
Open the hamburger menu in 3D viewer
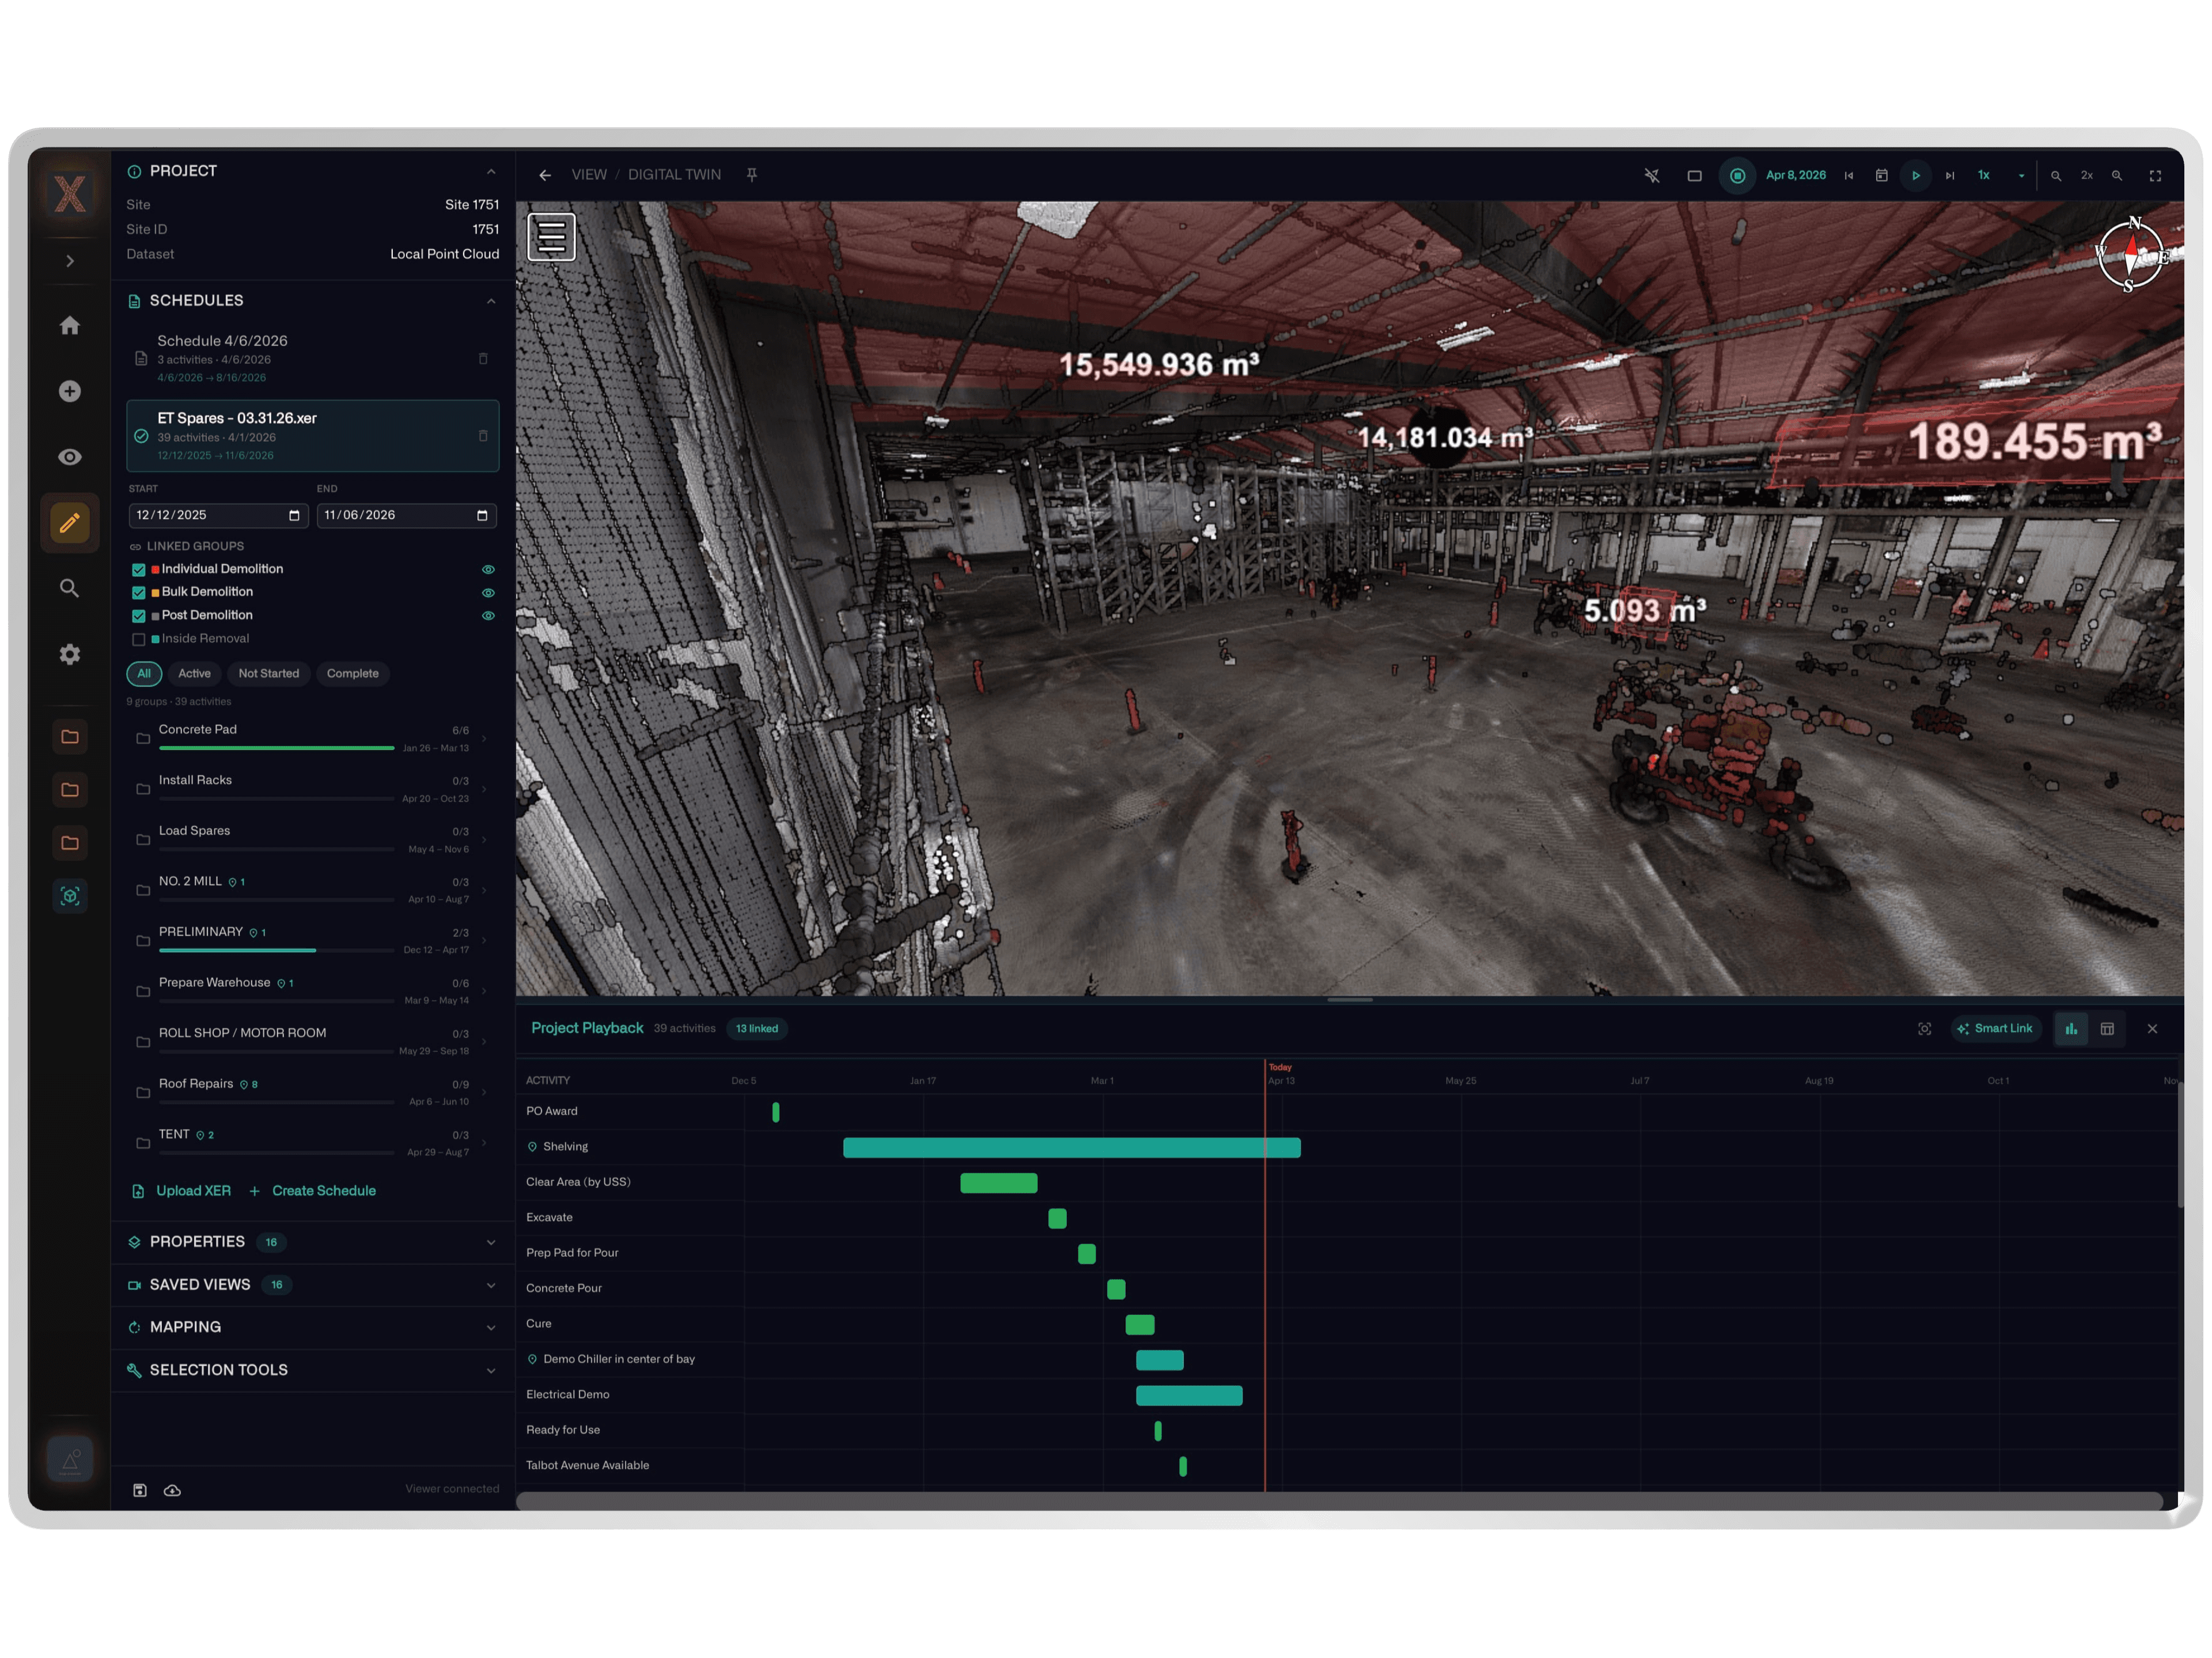click(551, 237)
